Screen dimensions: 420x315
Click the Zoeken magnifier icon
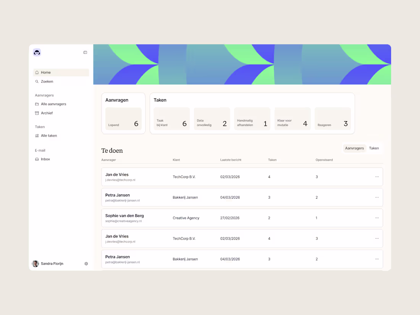click(37, 81)
